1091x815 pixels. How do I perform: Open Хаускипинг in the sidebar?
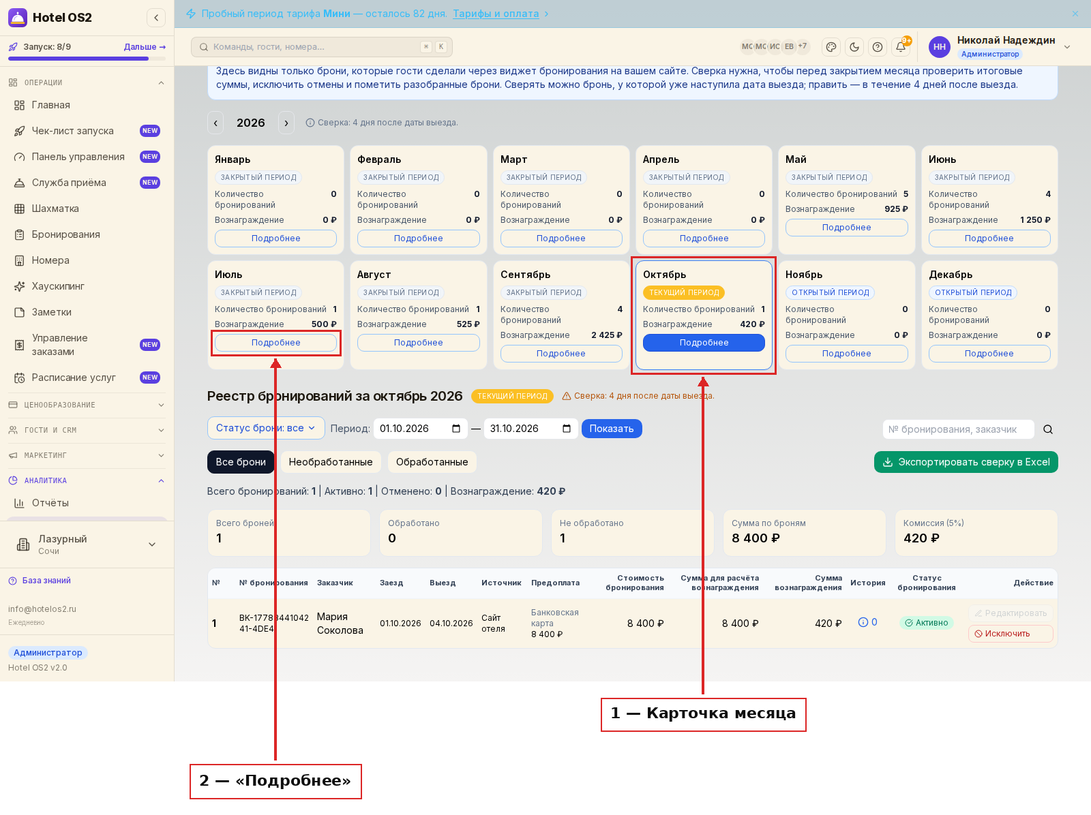tap(87, 286)
